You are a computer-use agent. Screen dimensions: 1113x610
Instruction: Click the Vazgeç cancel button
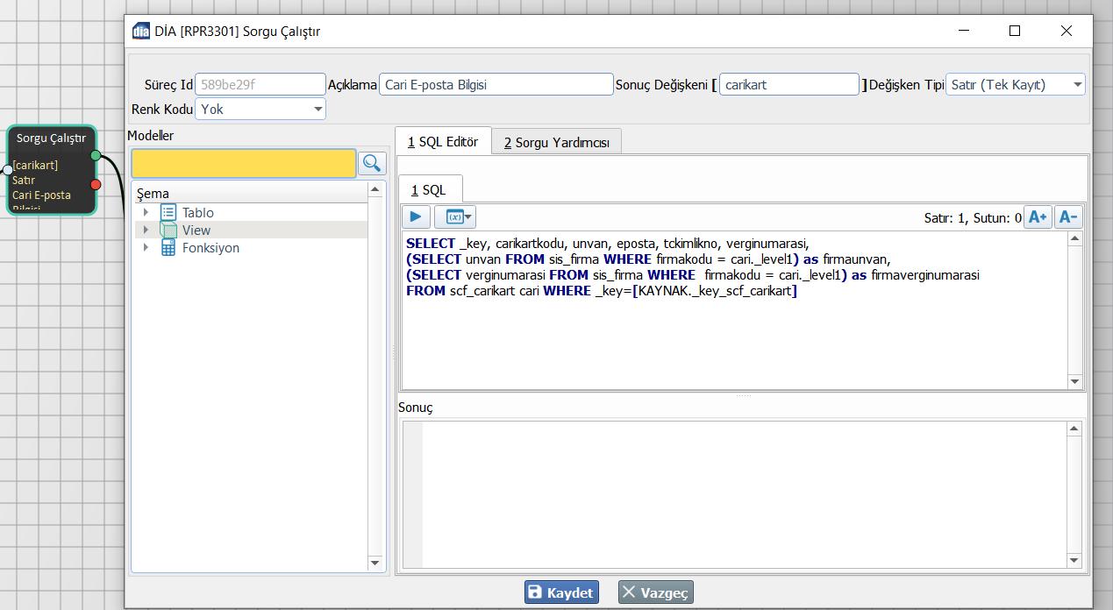[655, 592]
